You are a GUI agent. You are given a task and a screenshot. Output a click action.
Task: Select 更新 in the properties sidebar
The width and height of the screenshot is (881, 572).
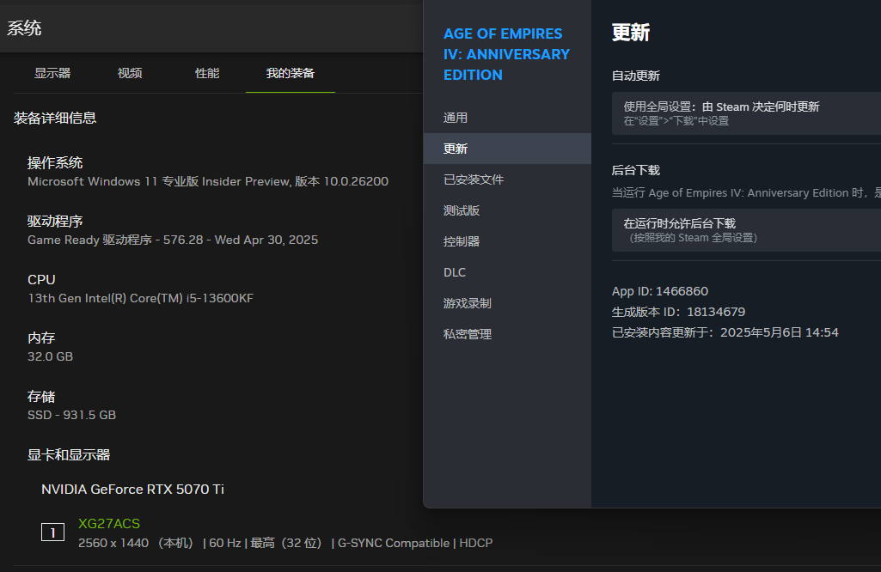pos(507,149)
